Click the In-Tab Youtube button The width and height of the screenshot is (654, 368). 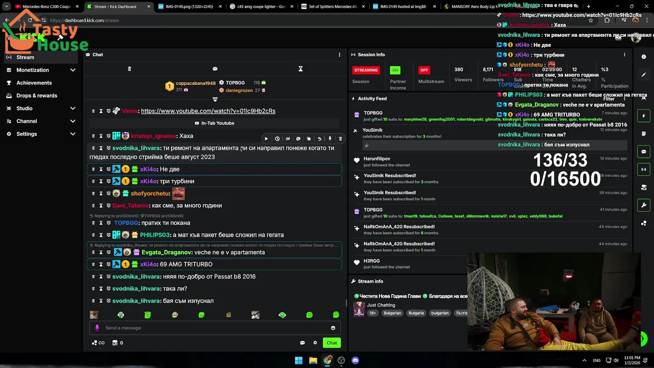coord(215,123)
